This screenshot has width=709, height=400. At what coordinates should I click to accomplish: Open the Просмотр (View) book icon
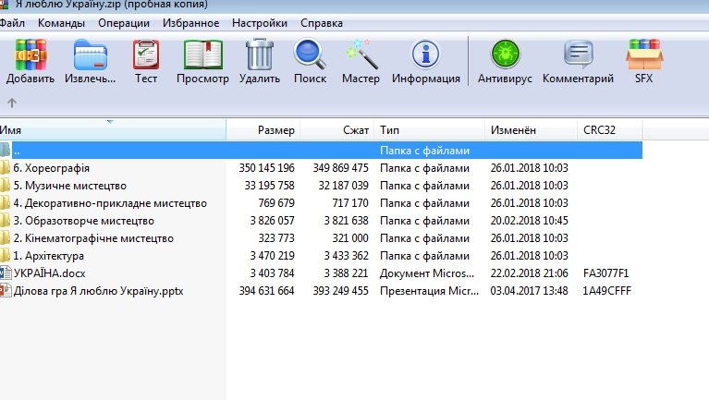[x=203, y=55]
